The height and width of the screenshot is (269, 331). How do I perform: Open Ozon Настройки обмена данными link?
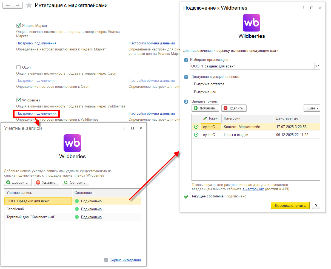pos(152,81)
